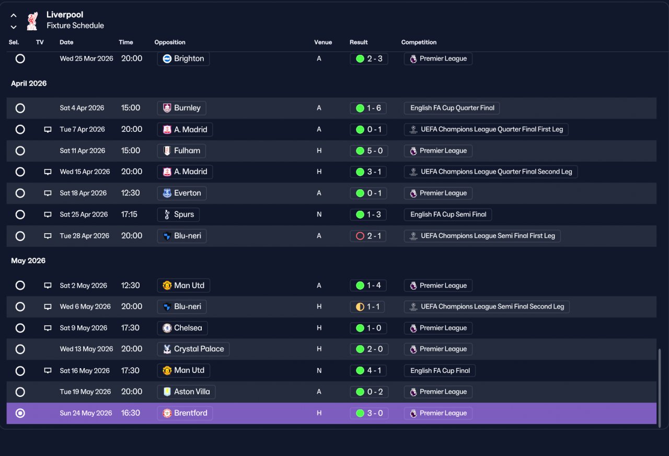The image size is (669, 456).
Task: Click the Aston Villa club badge icon
Action: (x=167, y=392)
